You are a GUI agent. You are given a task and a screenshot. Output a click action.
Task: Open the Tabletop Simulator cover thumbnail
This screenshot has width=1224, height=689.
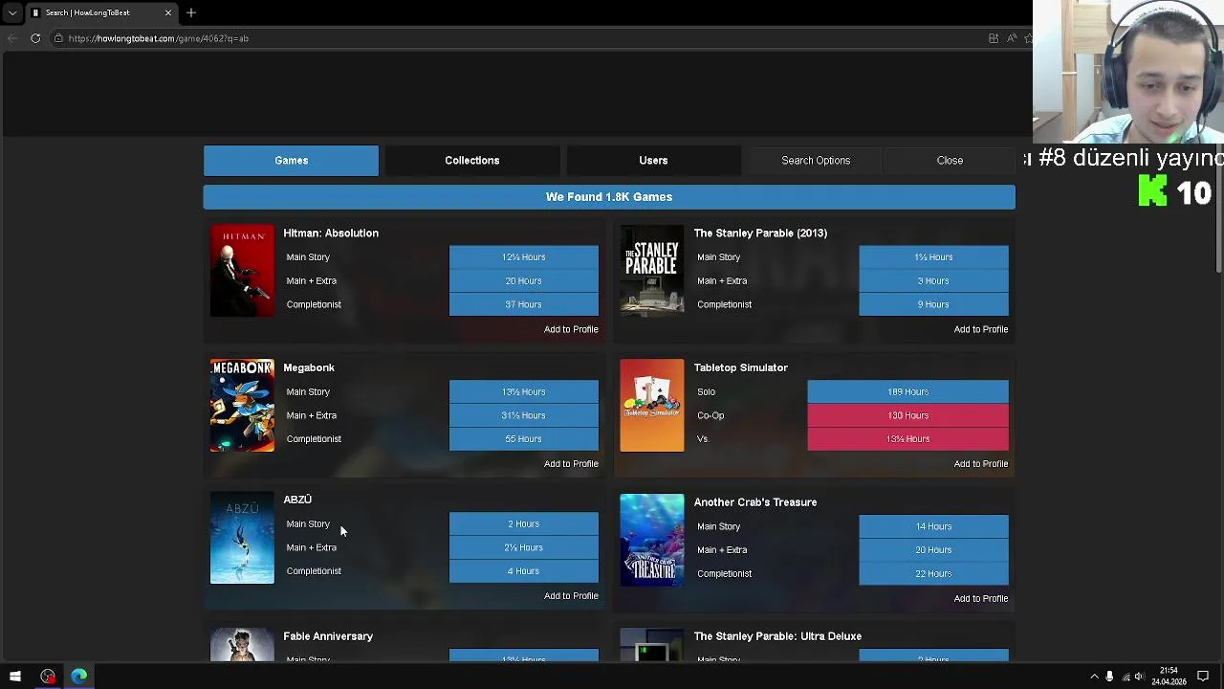click(652, 406)
